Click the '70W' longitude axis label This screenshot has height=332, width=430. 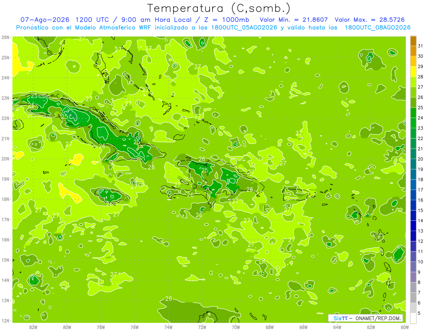click(236, 327)
